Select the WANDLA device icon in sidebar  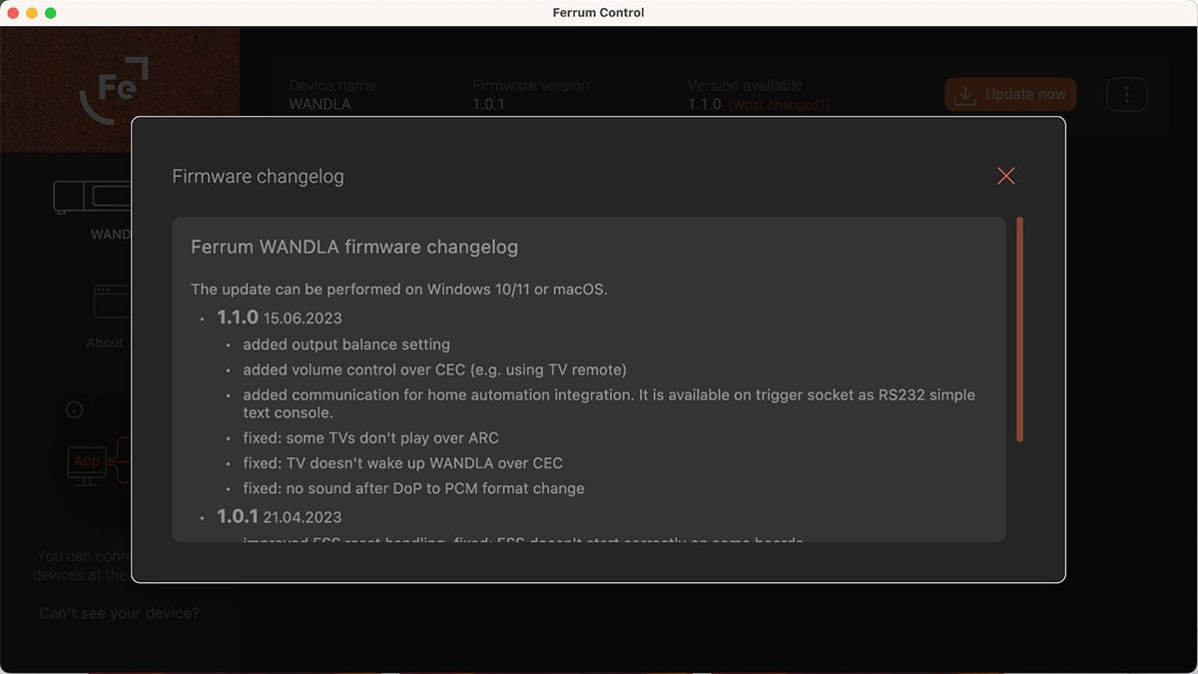(x=92, y=197)
